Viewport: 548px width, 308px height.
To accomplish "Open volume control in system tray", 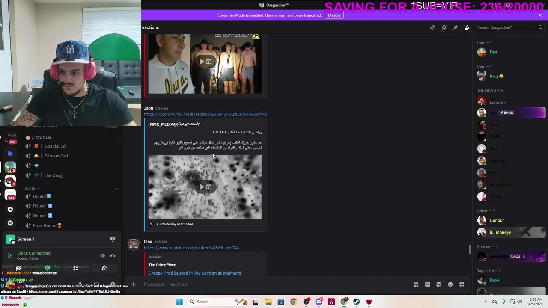I will pyautogui.click(x=520, y=302).
